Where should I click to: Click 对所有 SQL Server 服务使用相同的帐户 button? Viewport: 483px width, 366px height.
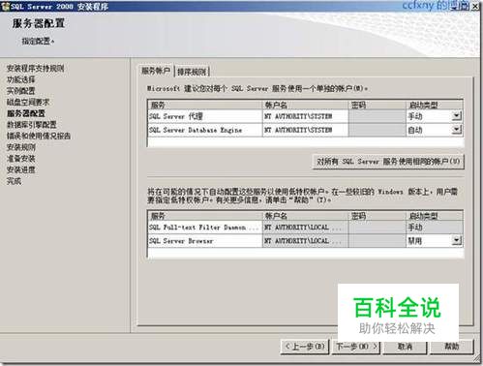[388, 162]
